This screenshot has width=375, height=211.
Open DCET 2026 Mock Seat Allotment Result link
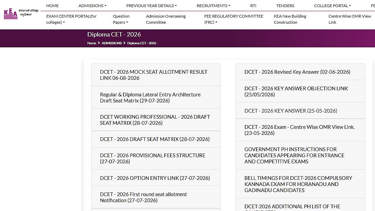point(156,75)
